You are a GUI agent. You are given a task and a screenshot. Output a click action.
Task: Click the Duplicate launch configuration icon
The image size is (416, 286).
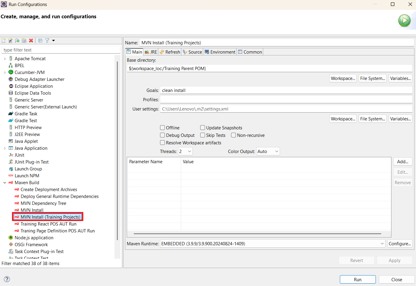pyautogui.click(x=24, y=40)
